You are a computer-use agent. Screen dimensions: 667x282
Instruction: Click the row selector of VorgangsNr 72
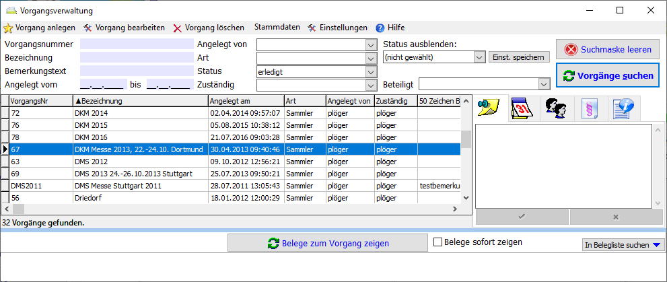[x=5, y=113]
